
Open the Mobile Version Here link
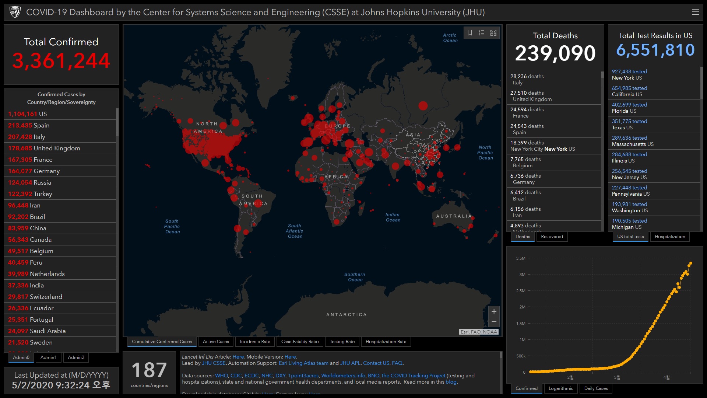(x=290, y=357)
